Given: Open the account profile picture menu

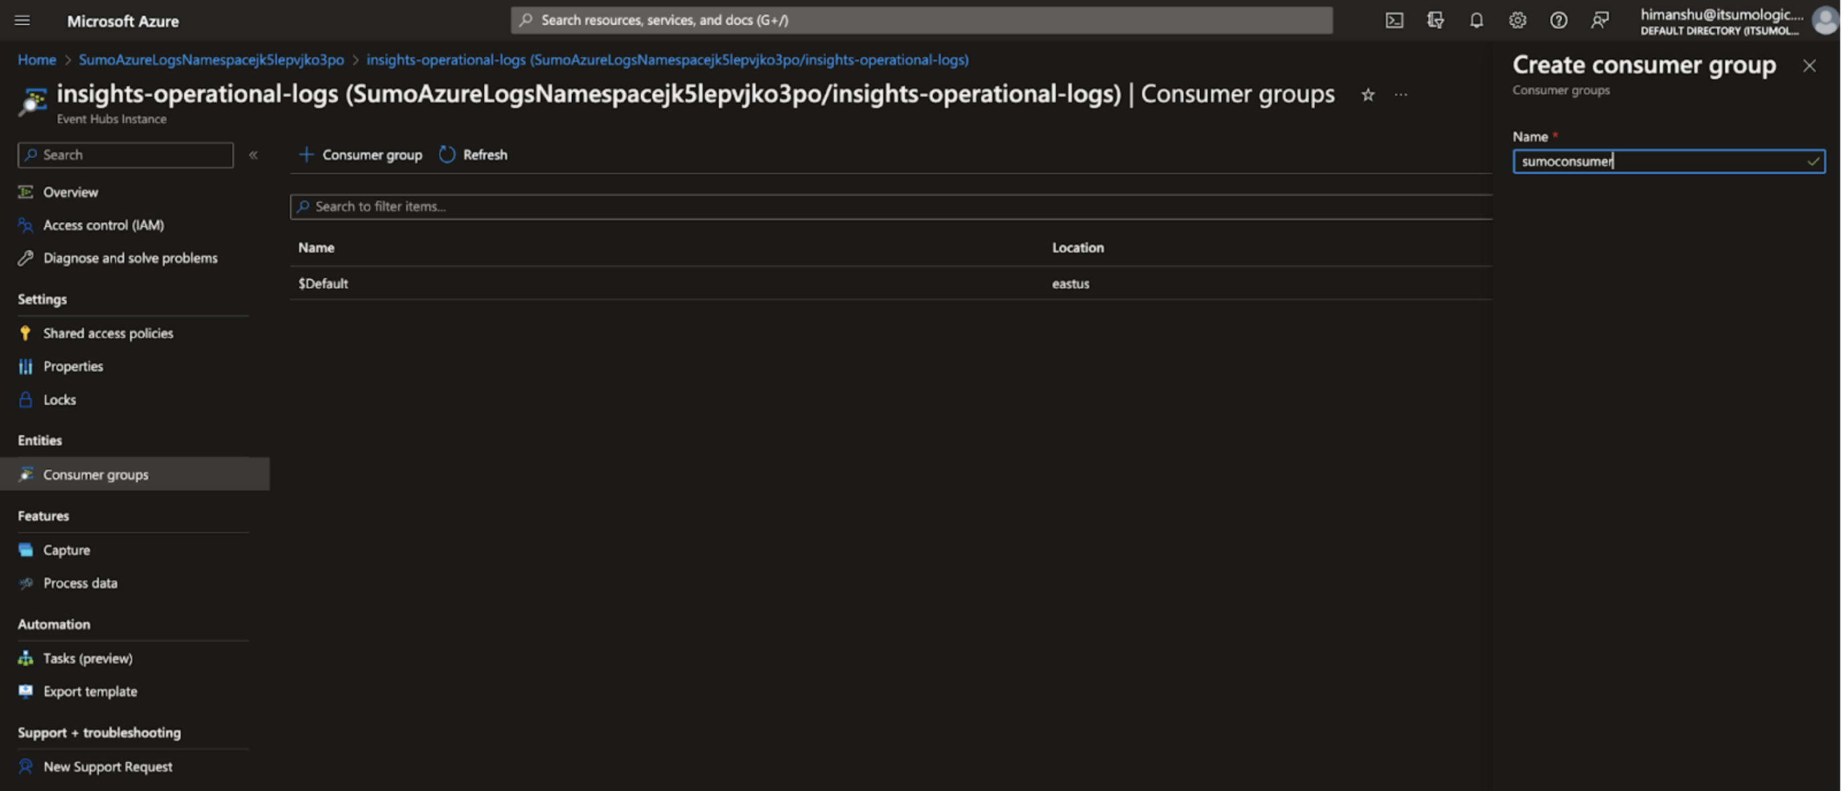Looking at the screenshot, I should pyautogui.click(x=1823, y=20).
